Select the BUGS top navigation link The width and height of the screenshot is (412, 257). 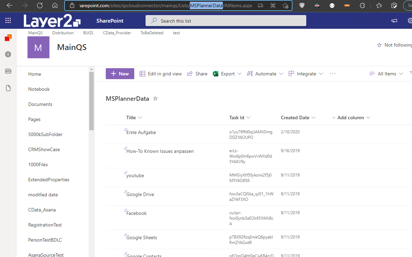(88, 33)
